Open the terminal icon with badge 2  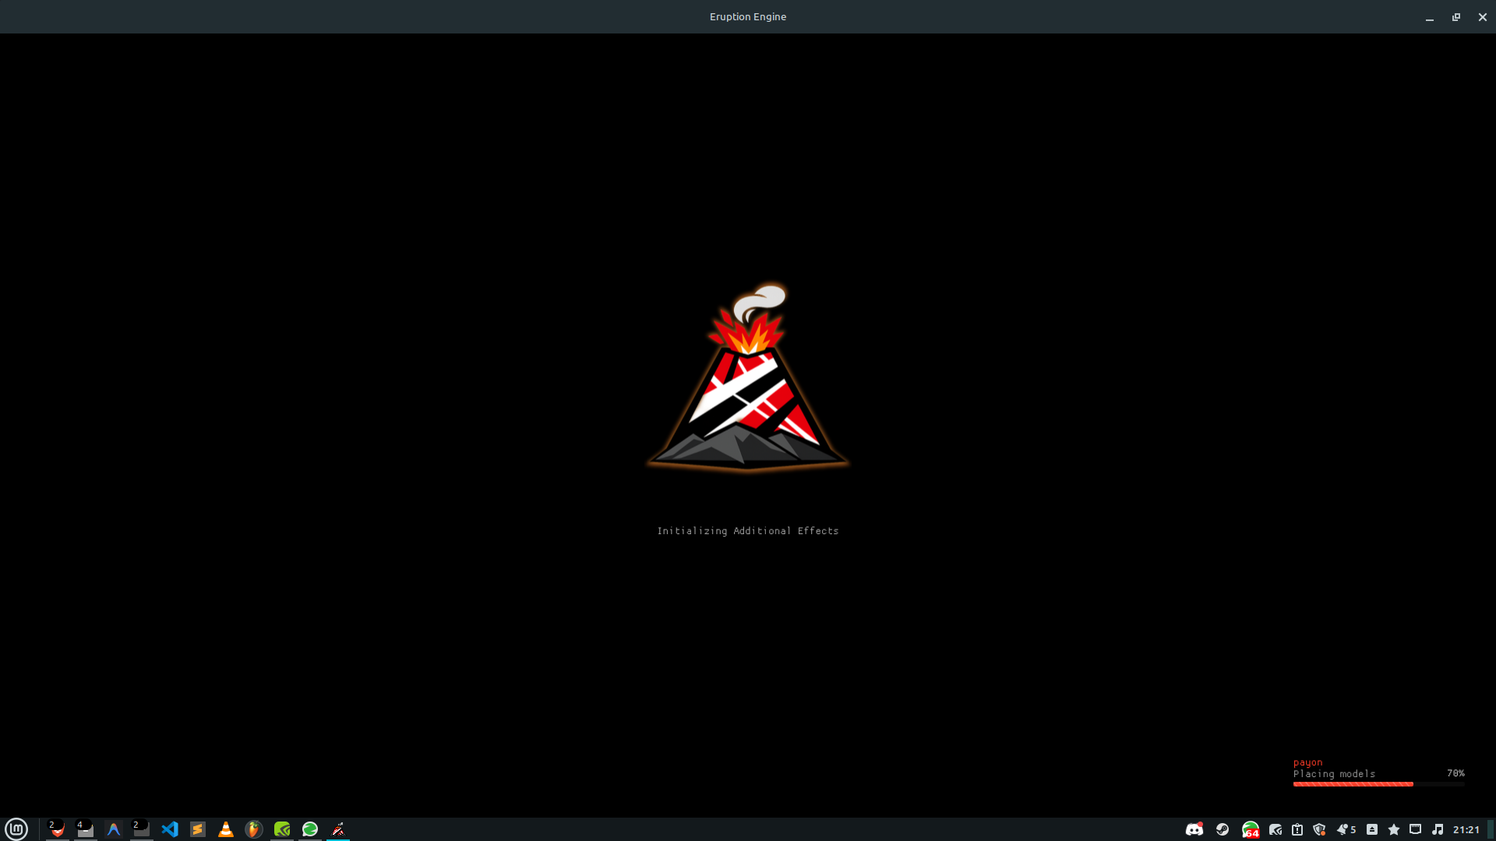click(x=141, y=829)
